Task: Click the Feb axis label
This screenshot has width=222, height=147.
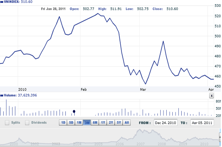Action: [x=84, y=90]
